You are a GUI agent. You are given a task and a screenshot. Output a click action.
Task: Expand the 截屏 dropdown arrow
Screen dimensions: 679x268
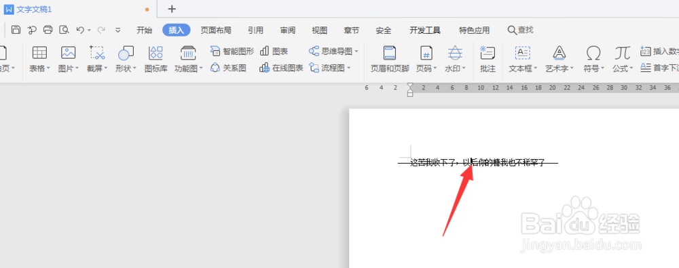[106, 68]
